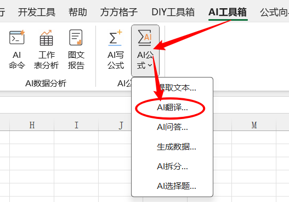Choose AI拆分... menu entry
289x202 pixels.
click(x=172, y=167)
